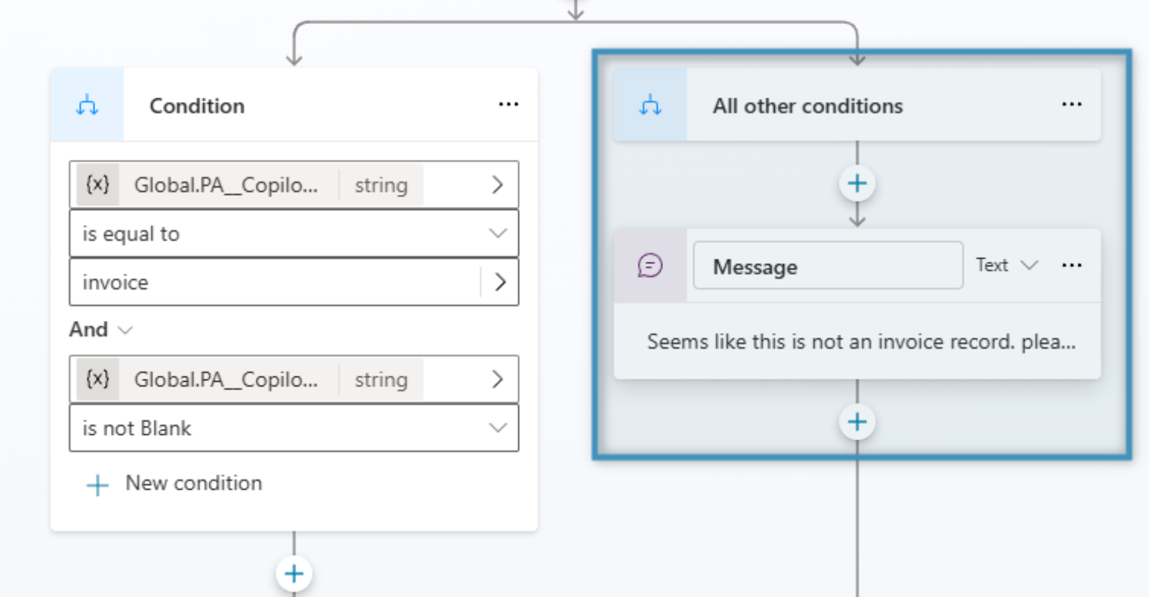Open the Message Text type dropdown
Viewport: 1149px width, 597px height.
[1006, 265]
